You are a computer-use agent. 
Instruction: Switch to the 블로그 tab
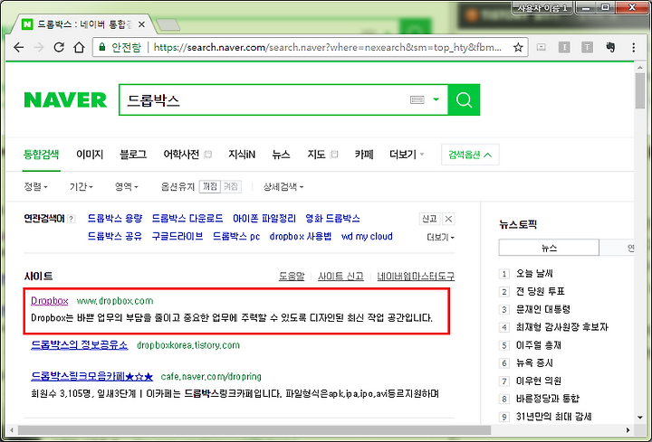[x=133, y=155]
